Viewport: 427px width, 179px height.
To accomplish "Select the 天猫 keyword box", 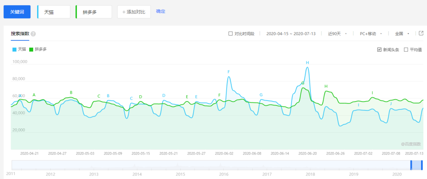I will tap(54, 12).
